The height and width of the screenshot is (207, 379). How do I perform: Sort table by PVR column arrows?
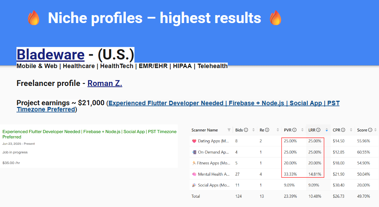coord(302,130)
